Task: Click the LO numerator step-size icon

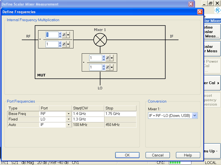Action: (x=108, y=58)
